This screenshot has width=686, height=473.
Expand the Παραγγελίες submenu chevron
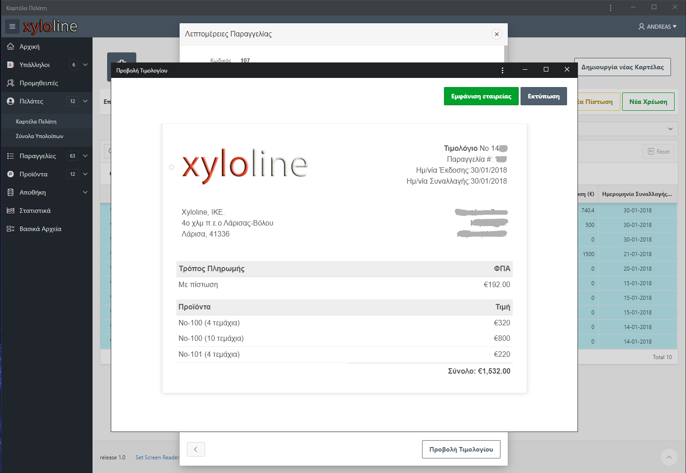[x=85, y=156]
